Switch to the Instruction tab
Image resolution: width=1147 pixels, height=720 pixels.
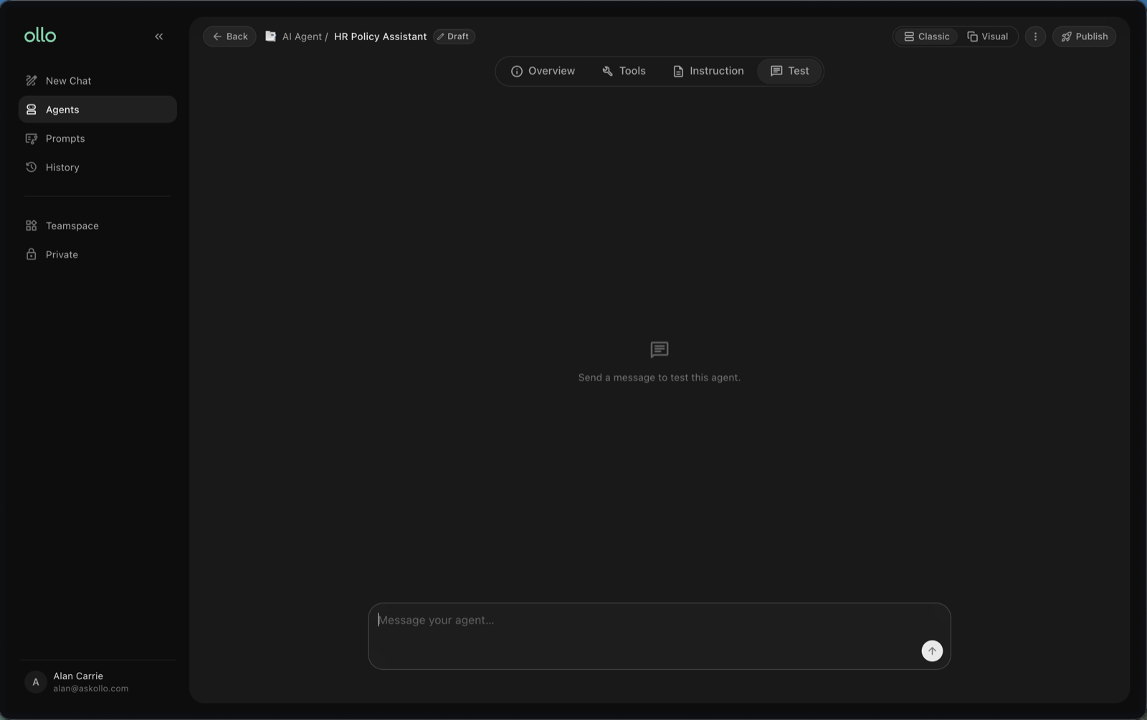(x=708, y=71)
